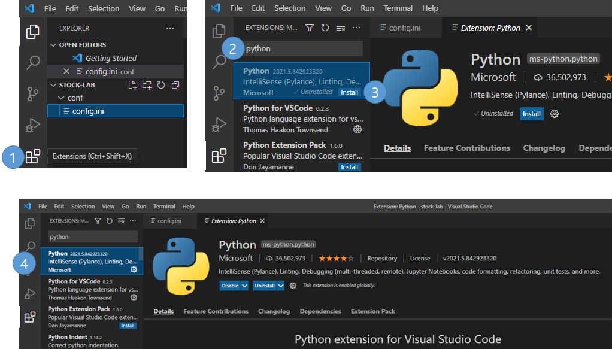
Task: Open the Repository link
Action: pos(381,259)
